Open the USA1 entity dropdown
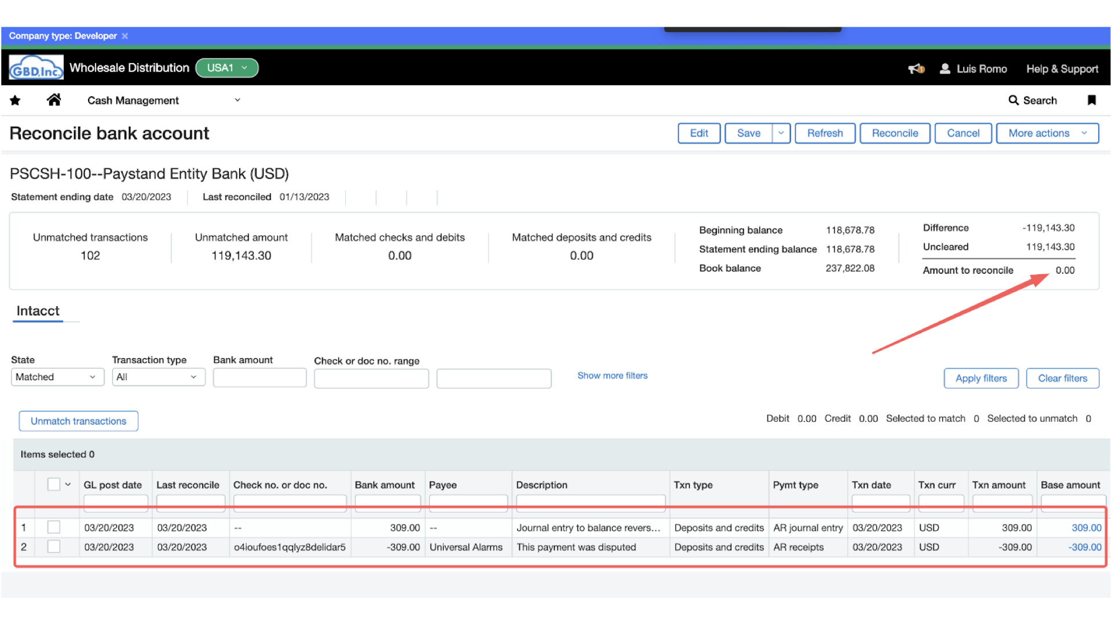1112x625 pixels. (227, 68)
